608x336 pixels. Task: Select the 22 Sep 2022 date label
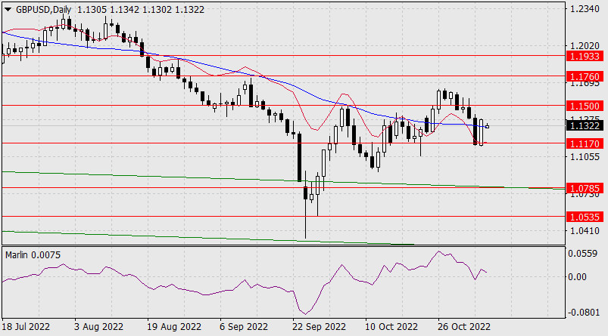click(319, 327)
